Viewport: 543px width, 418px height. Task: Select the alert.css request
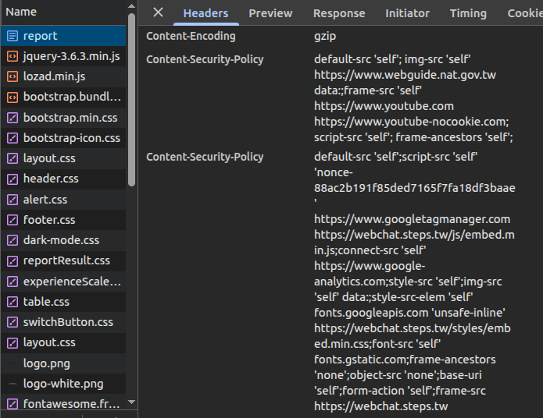coord(64,200)
